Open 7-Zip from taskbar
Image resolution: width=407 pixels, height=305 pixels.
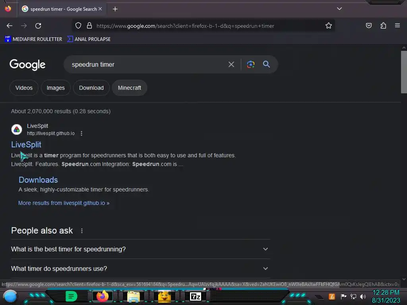(196, 296)
